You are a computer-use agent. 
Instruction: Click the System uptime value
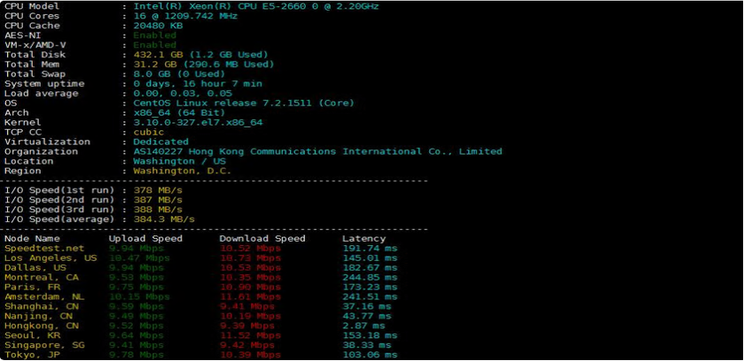click(198, 83)
